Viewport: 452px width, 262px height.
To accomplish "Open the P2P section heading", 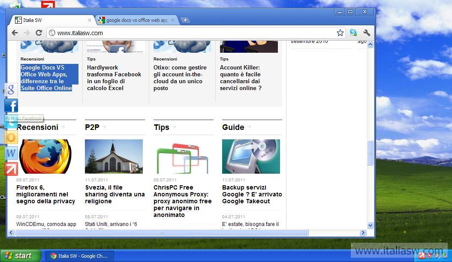I will (92, 127).
